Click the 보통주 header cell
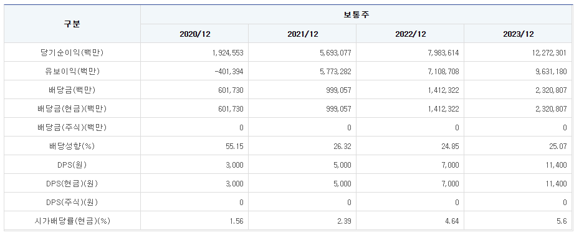The width and height of the screenshot is (579, 235). [356, 15]
